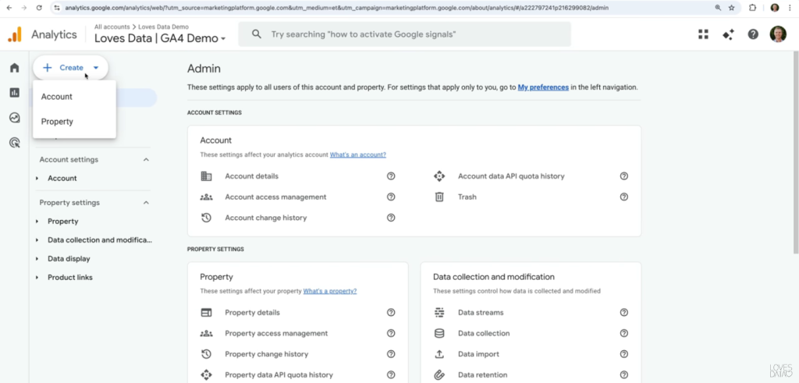Open the user profile avatar in Analytics header
The image size is (799, 383).
click(x=778, y=34)
